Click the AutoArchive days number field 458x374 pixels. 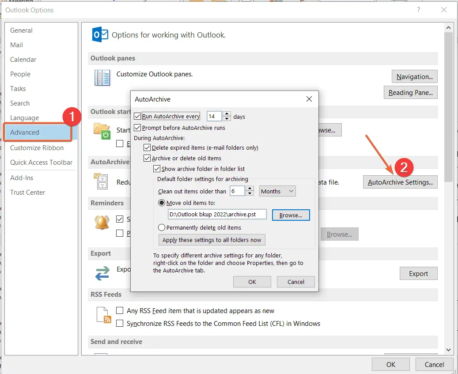click(x=214, y=116)
